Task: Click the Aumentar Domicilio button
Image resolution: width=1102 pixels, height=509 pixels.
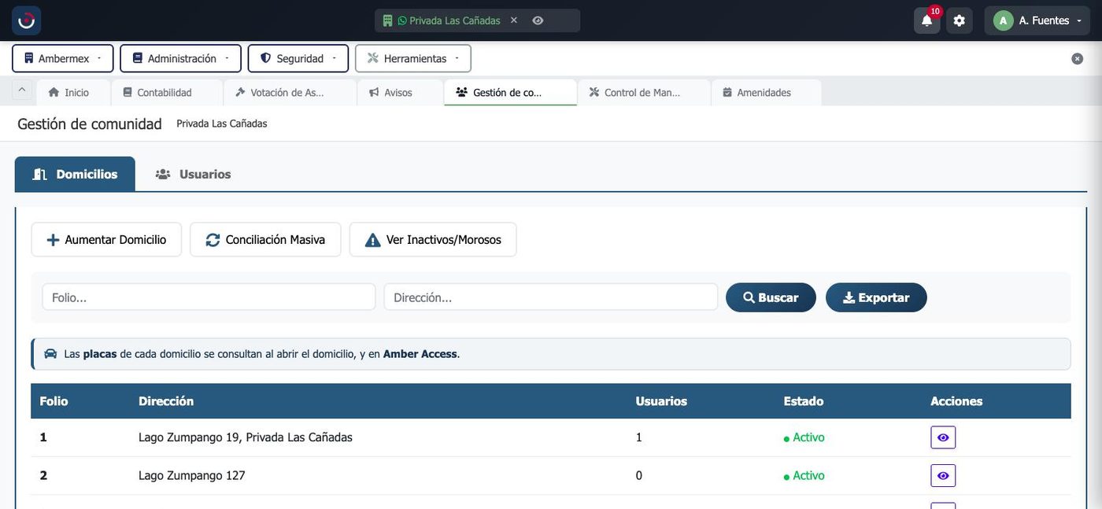Action: click(106, 239)
